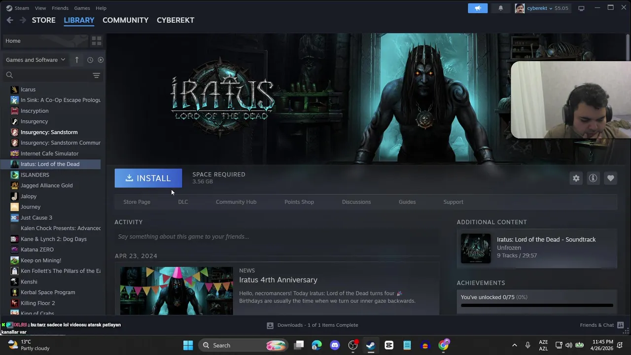Open the Store Page link
Screen dimensions: 631x355
coord(137,202)
